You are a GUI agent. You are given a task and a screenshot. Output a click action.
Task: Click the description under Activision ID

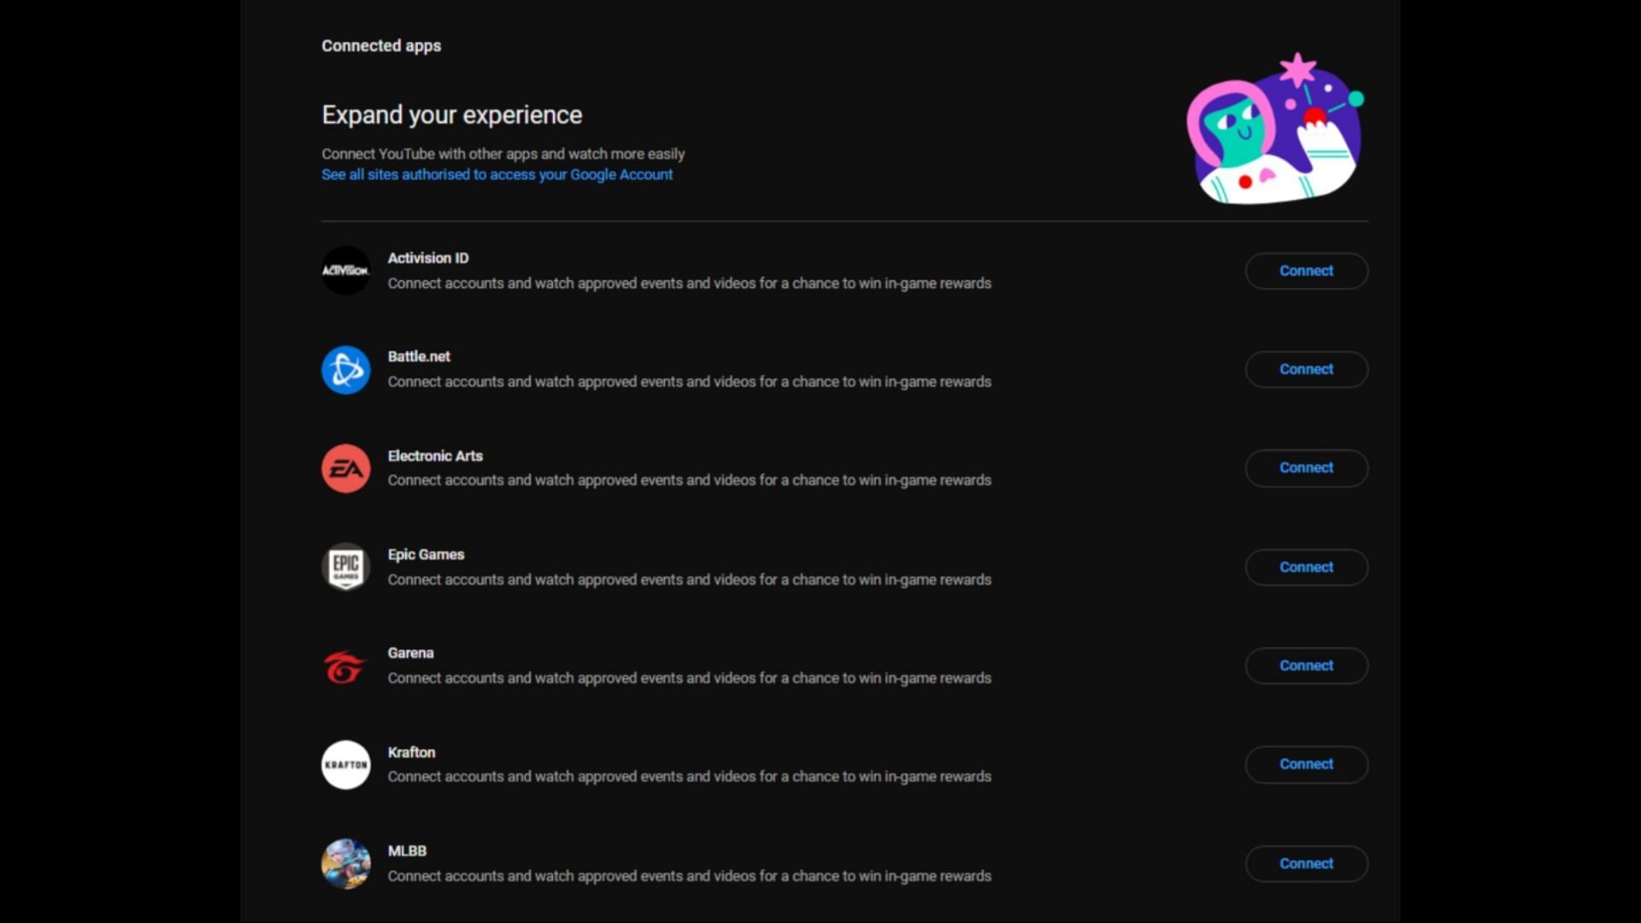click(689, 283)
